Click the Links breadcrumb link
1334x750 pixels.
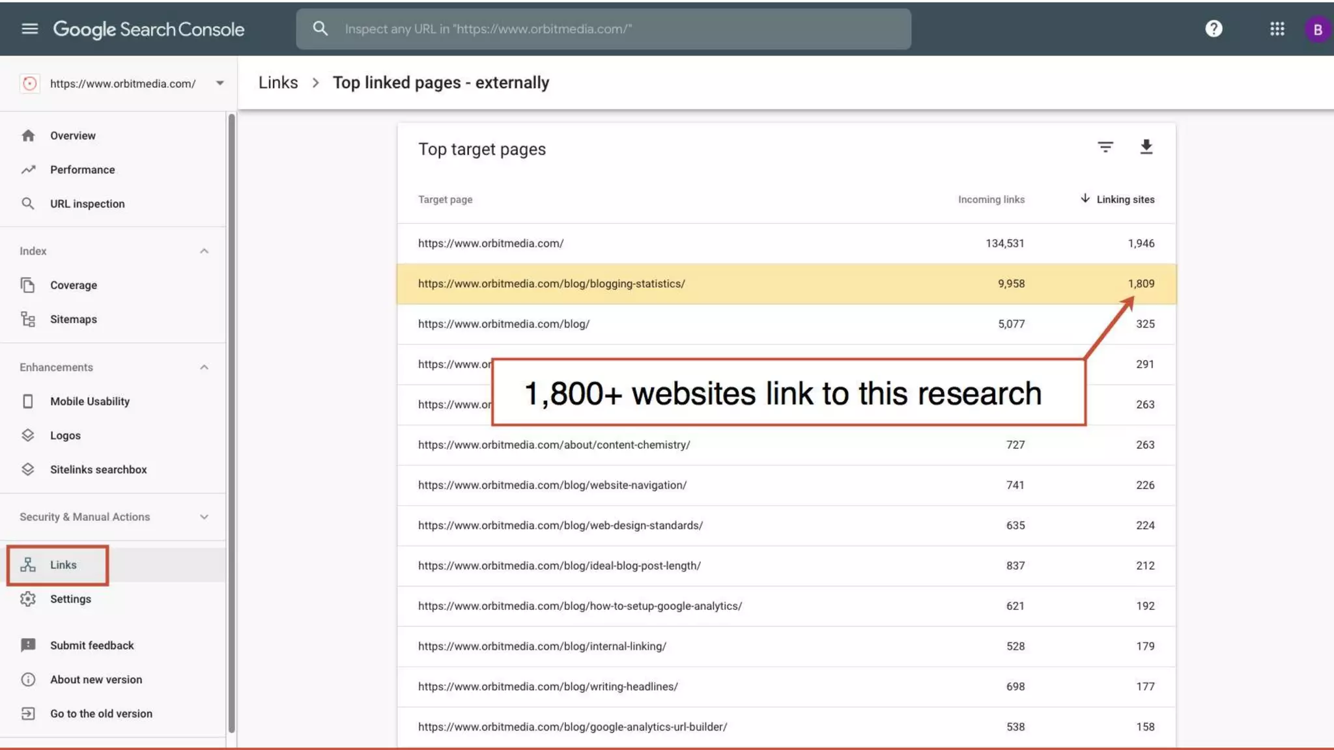[x=278, y=83]
